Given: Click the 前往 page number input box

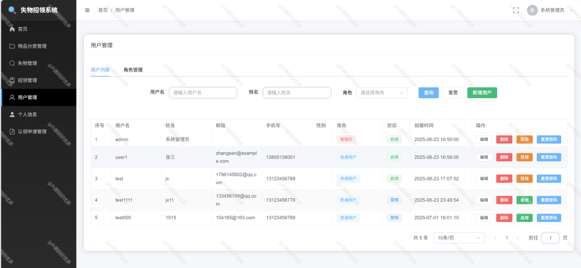Looking at the screenshot, I should coord(550,237).
